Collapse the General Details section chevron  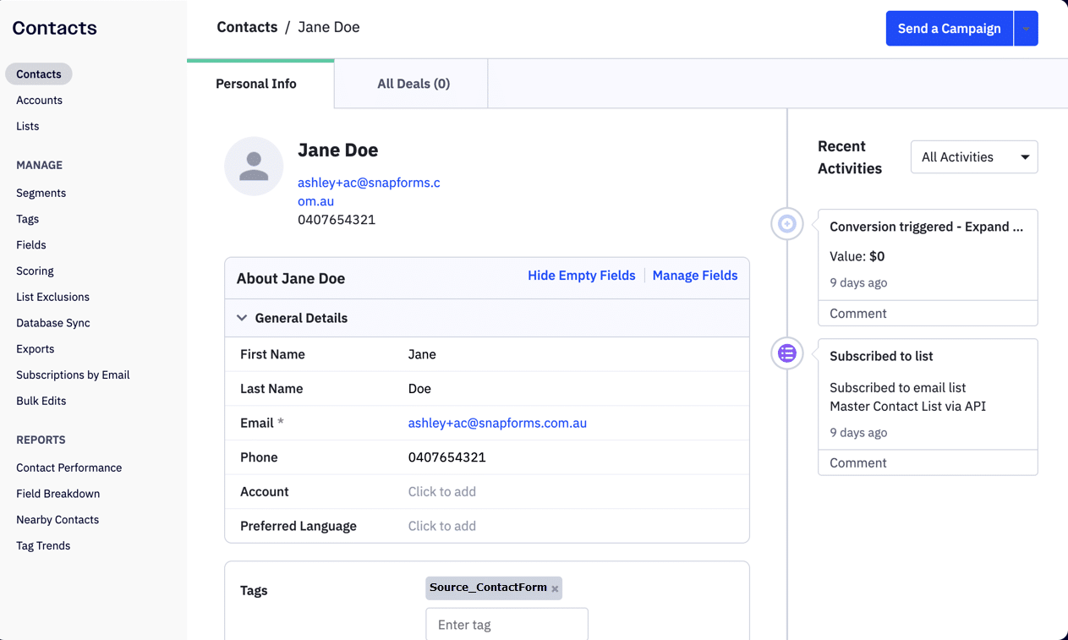pos(242,318)
